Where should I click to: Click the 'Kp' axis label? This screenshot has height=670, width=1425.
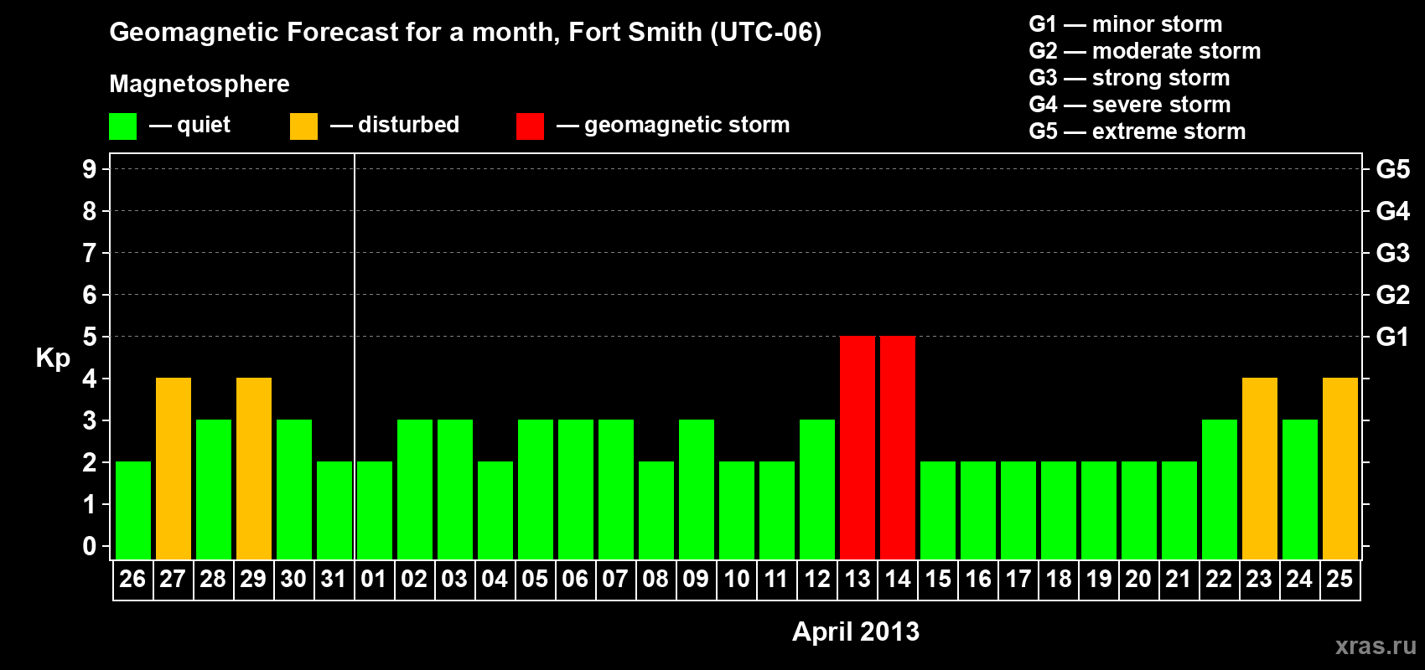(53, 358)
